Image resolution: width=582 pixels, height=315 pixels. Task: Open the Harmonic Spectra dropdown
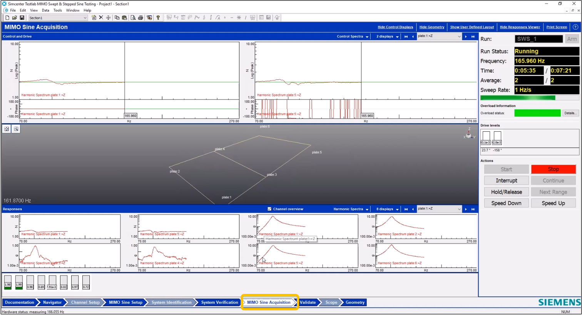[351, 209]
